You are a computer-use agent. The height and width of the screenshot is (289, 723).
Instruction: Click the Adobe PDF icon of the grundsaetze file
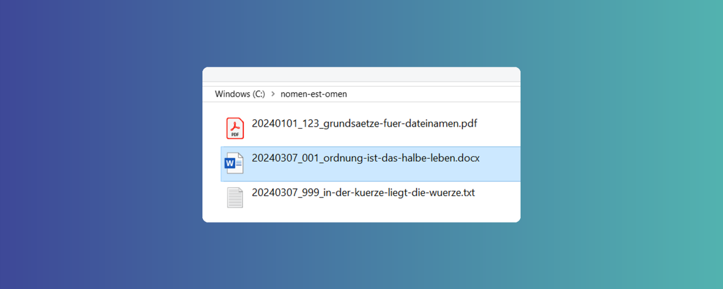[234, 128]
